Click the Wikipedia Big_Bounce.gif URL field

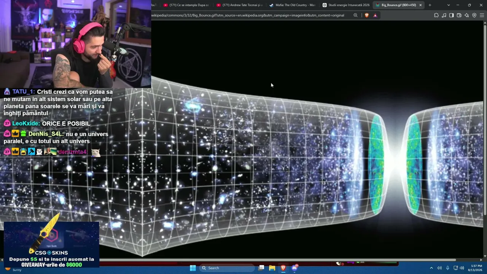(x=248, y=15)
